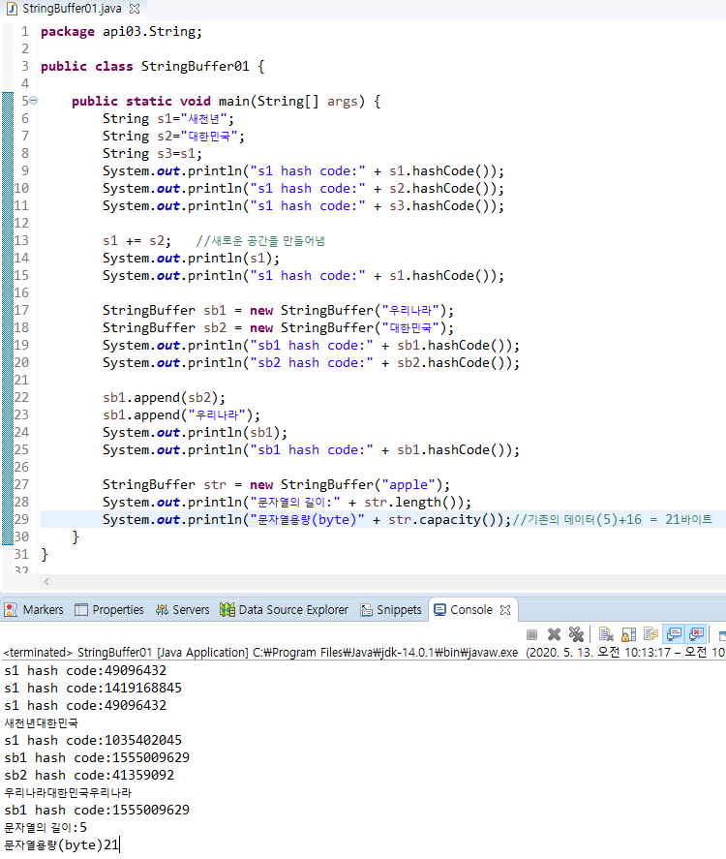Select the Console view tab
Screen dimensions: 726x859
coord(470,610)
